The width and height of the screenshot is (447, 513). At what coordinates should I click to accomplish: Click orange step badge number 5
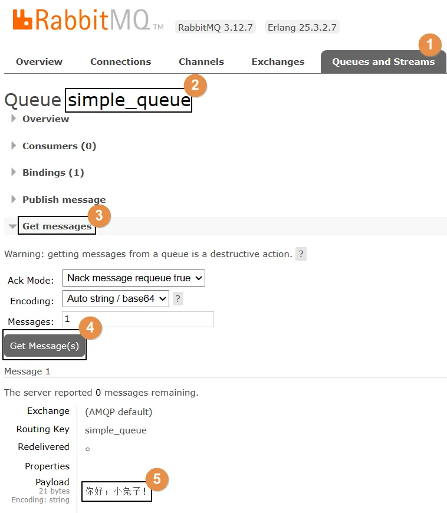[x=157, y=479]
